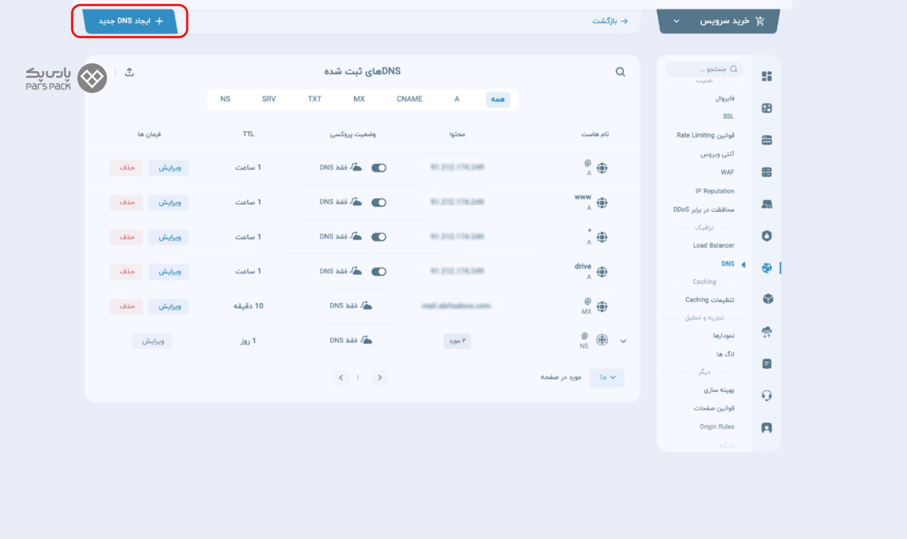Open the items-per-page dropdown
The width and height of the screenshot is (907, 539).
coord(607,377)
